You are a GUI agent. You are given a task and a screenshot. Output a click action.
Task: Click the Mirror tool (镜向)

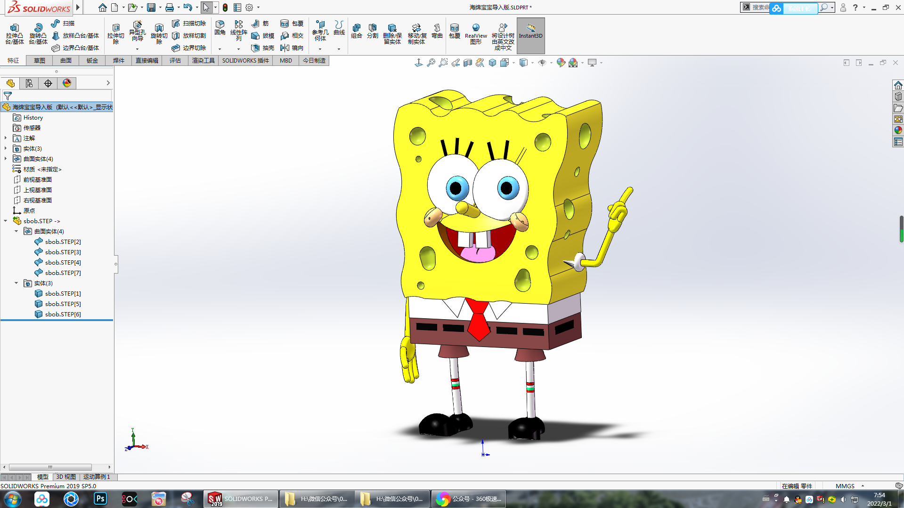292,48
